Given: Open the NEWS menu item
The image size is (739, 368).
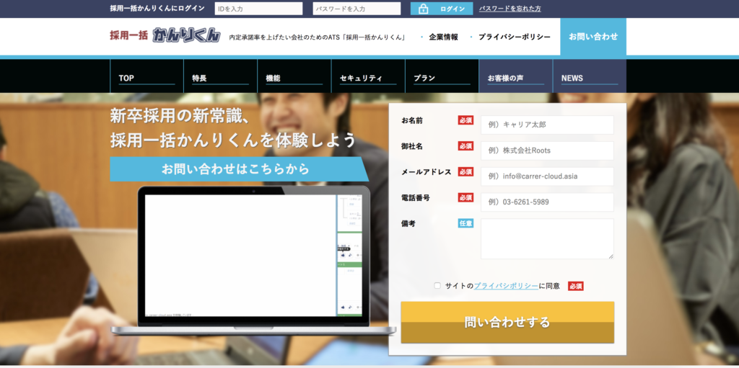Looking at the screenshot, I should (x=590, y=76).
